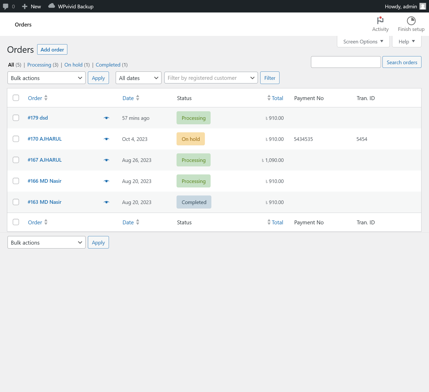Open the Activity flag icon
This screenshot has height=392, width=429.
[x=380, y=21]
